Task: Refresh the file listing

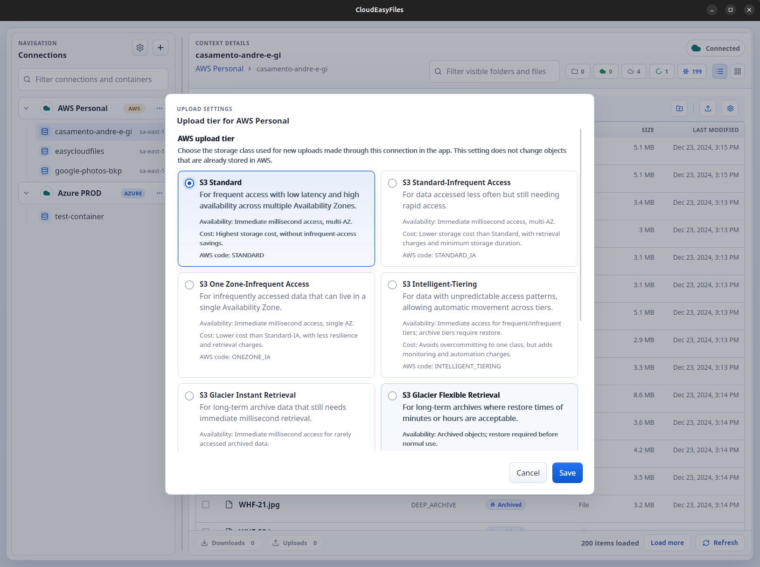Action: (720, 543)
